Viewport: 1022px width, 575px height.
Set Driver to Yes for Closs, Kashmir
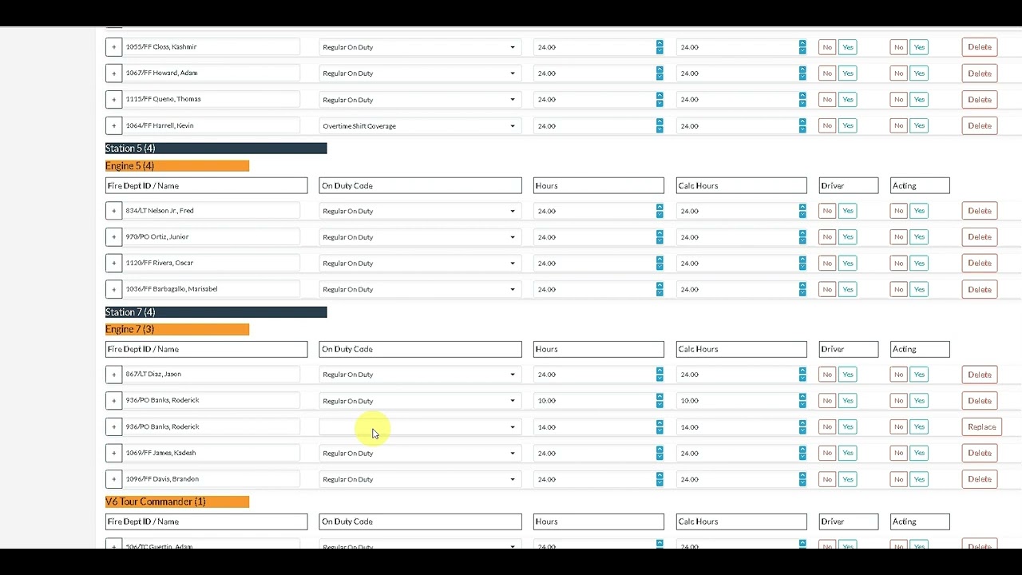(x=848, y=47)
